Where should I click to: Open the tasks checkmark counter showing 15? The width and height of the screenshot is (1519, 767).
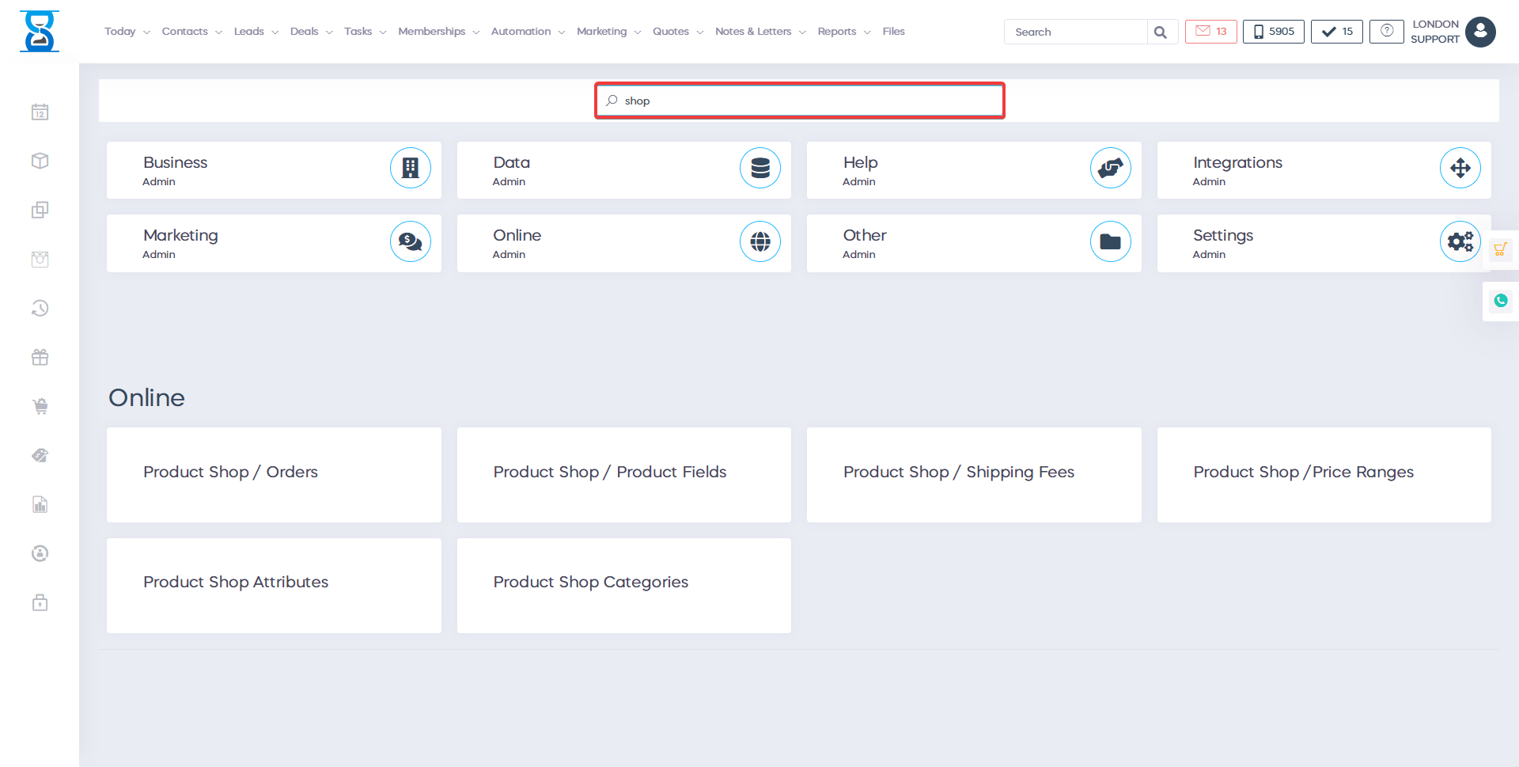click(1336, 32)
